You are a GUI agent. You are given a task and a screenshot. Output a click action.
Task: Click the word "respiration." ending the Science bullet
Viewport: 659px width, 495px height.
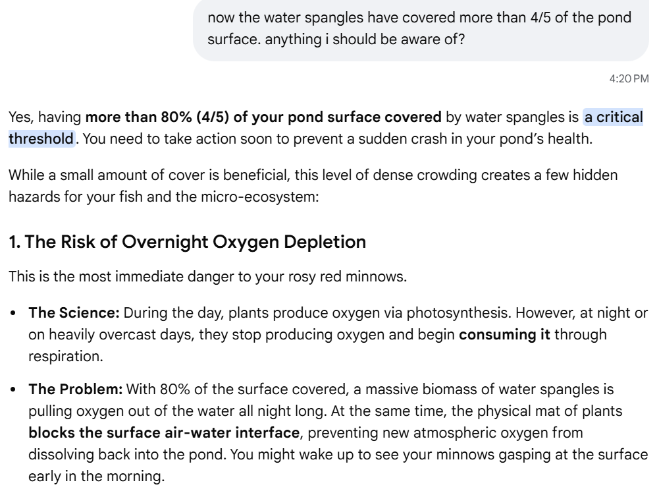point(66,357)
